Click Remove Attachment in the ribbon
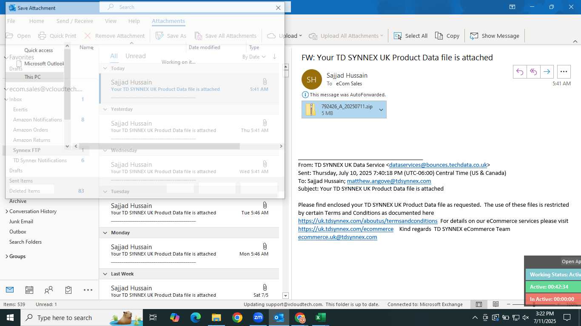The width and height of the screenshot is (581, 326). [114, 36]
